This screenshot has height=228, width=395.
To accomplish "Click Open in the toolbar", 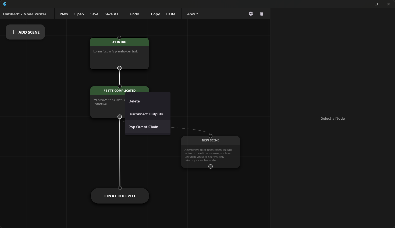I will (x=79, y=14).
